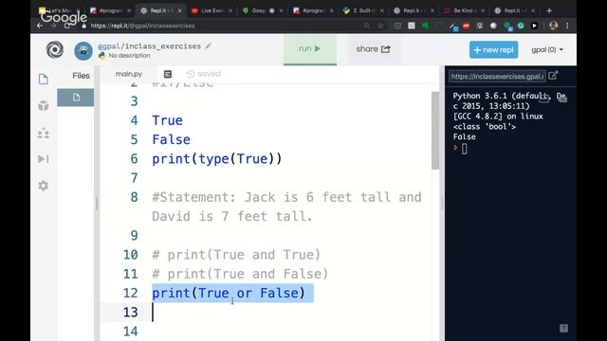This screenshot has height=341, width=607.
Task: Switch to the Live Event browser tab
Action: pyautogui.click(x=212, y=10)
